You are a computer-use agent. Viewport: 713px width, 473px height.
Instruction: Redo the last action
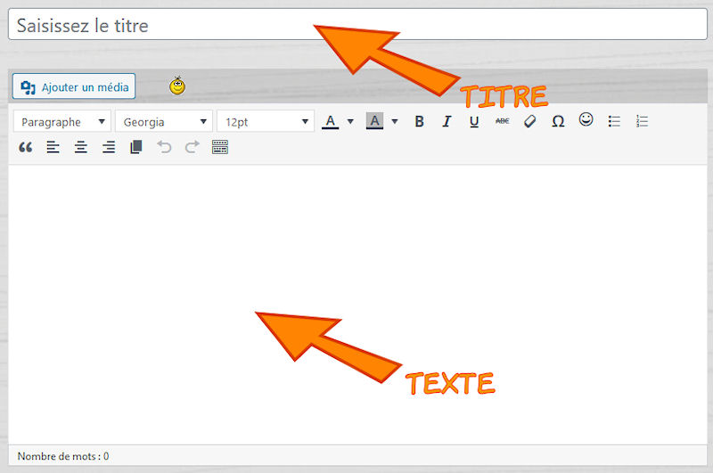click(x=192, y=147)
